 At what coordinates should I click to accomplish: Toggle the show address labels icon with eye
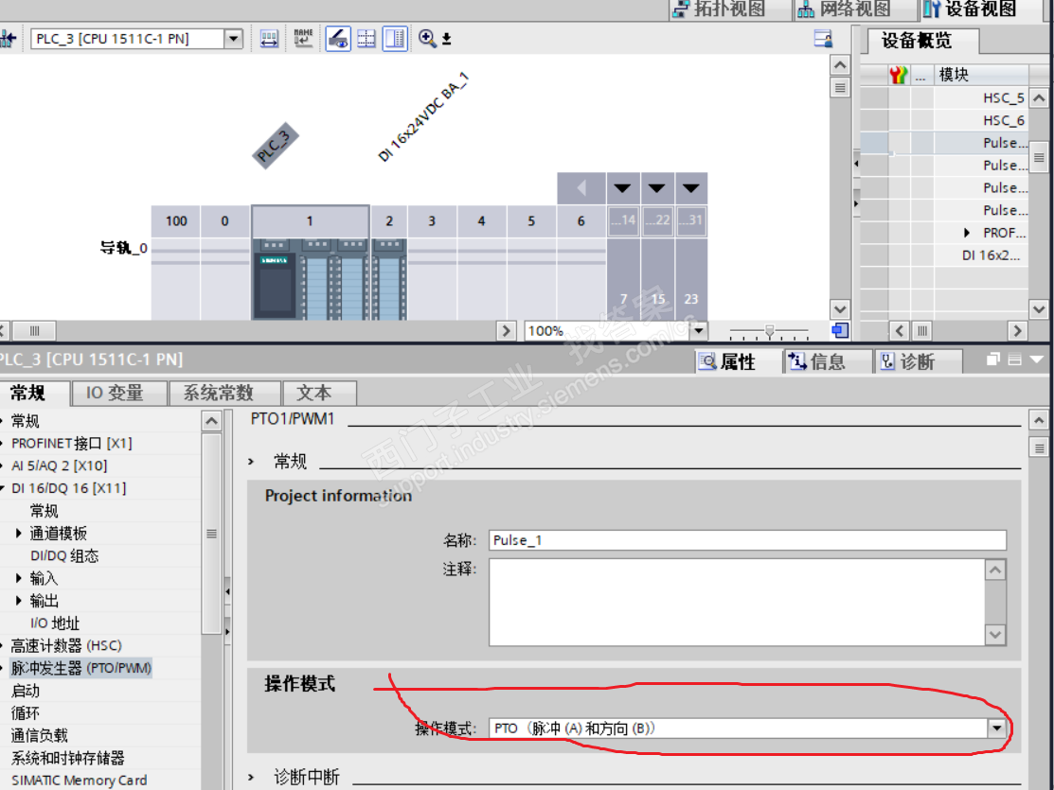pos(337,39)
